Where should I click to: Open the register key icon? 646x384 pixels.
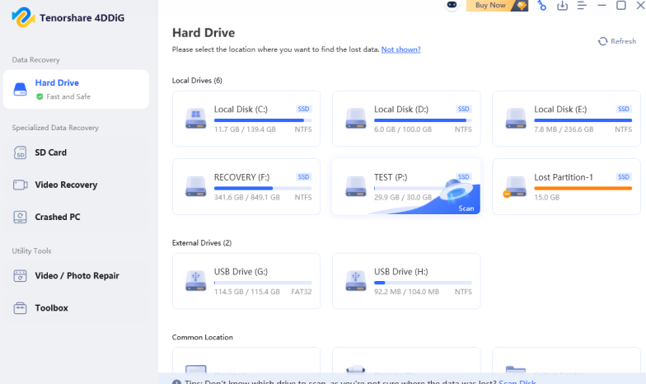[x=542, y=5]
